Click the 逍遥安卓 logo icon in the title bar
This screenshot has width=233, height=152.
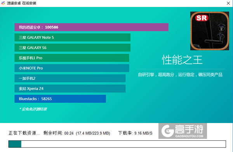click(x=3, y=3)
